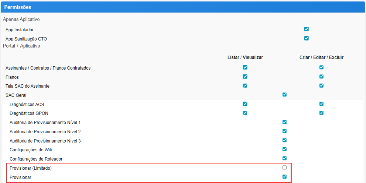Uncheck Auditoria de Provisionamento Nível 3

point(284,140)
